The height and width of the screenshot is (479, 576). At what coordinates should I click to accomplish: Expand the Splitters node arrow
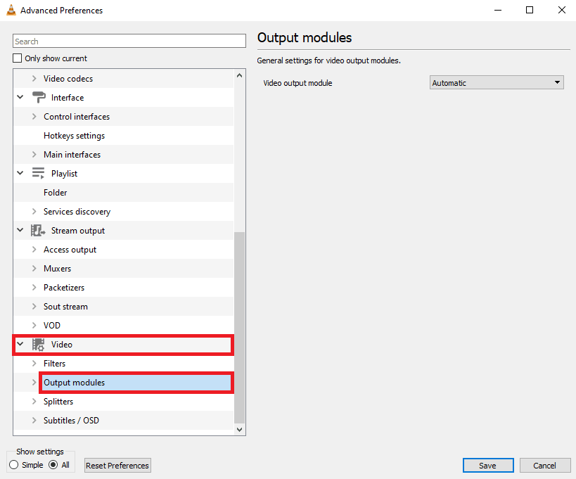coord(34,401)
